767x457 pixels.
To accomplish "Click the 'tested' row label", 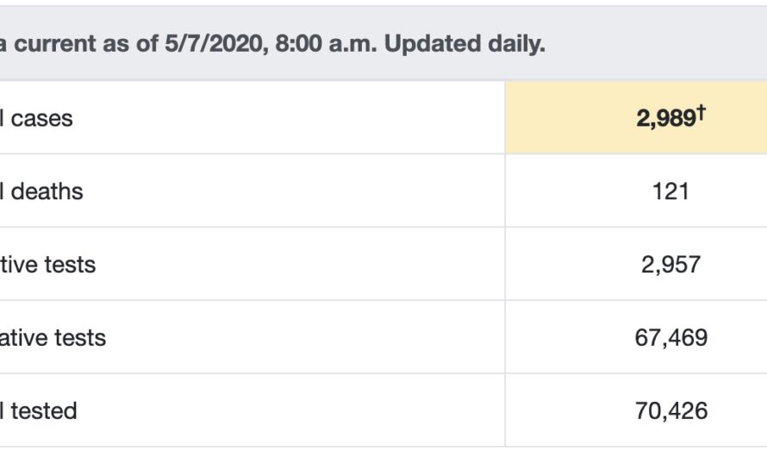I will [43, 410].
